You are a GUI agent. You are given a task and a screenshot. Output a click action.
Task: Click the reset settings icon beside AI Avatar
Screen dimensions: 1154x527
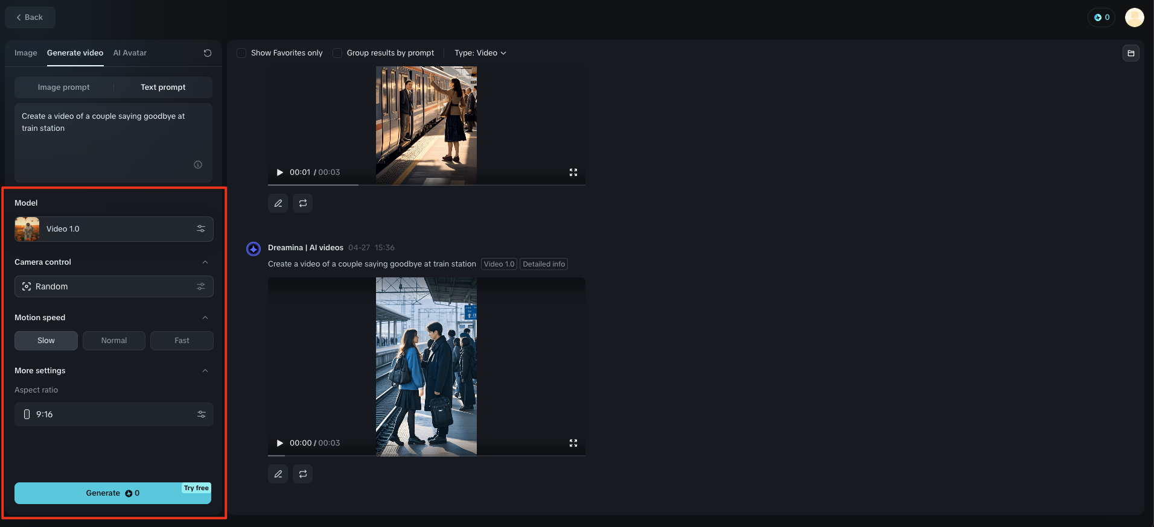click(208, 53)
